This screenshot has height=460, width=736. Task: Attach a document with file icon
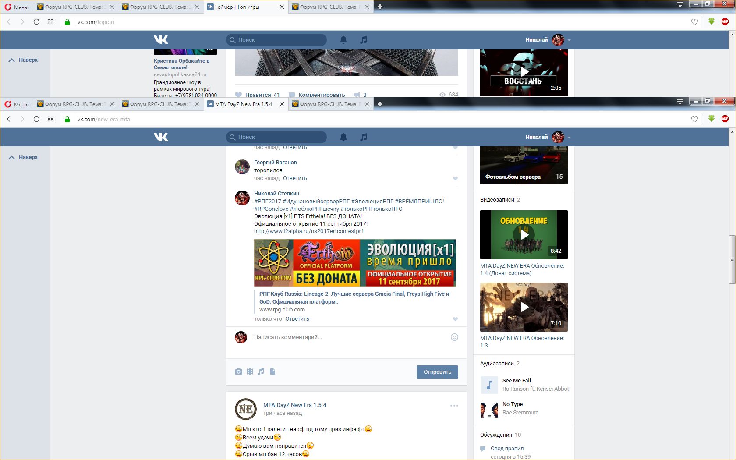tap(272, 372)
